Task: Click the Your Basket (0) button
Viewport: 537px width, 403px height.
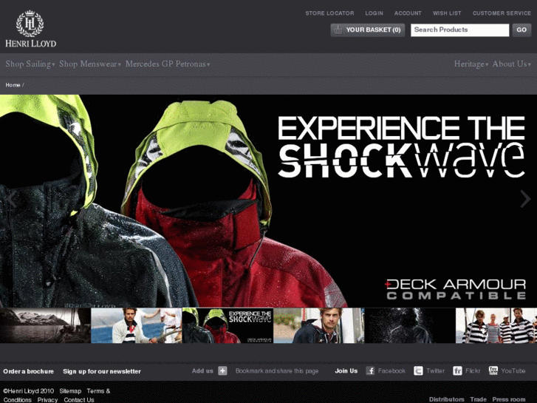Action: point(367,30)
